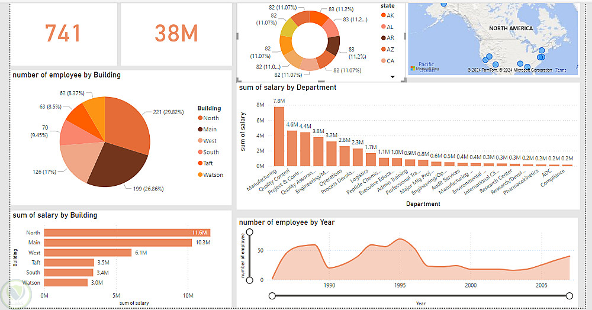Select the Taft 3.5M salary bar

[69, 263]
